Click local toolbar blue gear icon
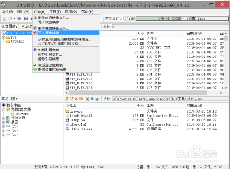230x169 pixels. pyautogui.click(x=92, y=99)
